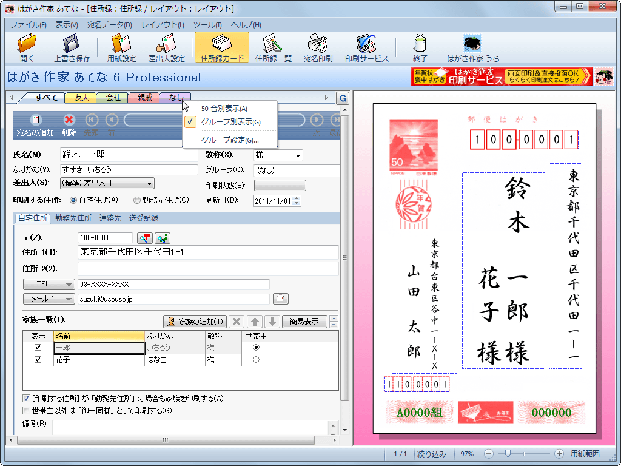Choose 50 音別表示(A) menu item
This screenshot has width=621, height=466.
pyautogui.click(x=224, y=109)
